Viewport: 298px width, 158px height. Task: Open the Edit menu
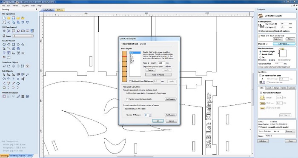point(9,6)
